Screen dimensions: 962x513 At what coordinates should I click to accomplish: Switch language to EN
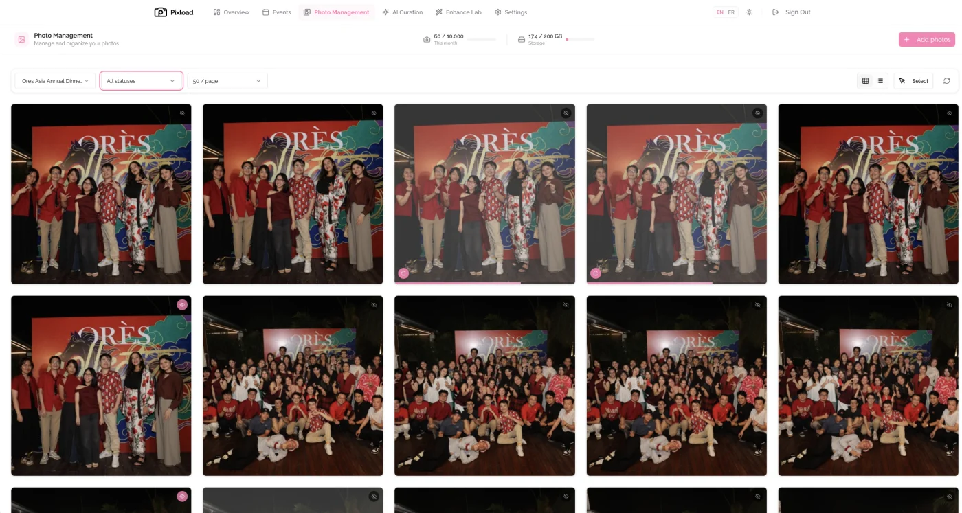[720, 12]
